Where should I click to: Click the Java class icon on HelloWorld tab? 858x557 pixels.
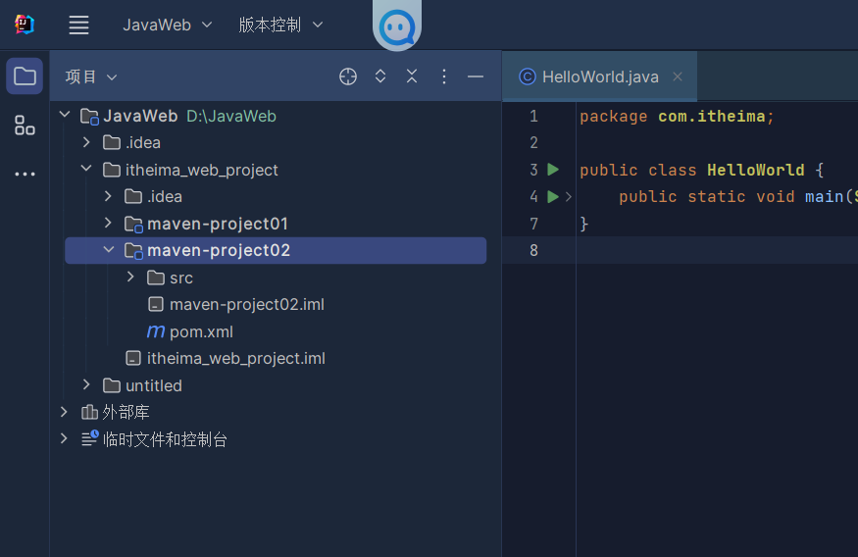[x=527, y=76]
